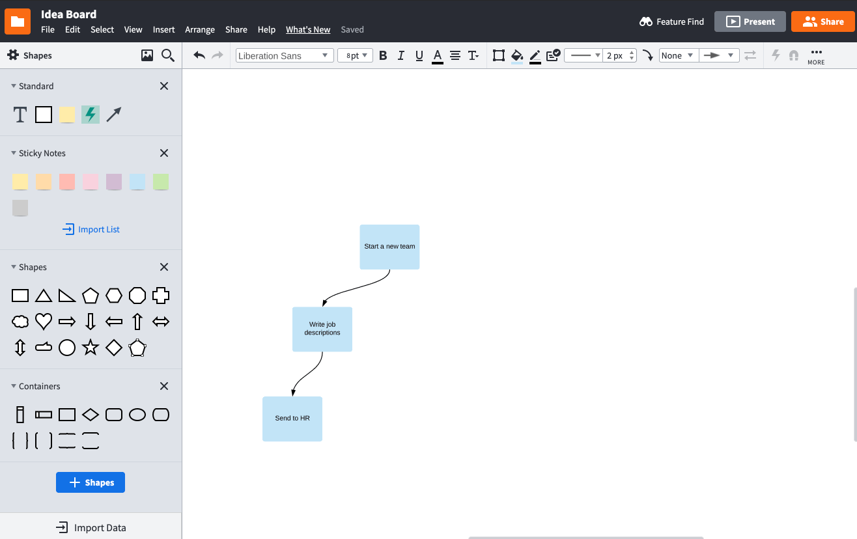This screenshot has height=539, width=857.
Task: Click the Present button
Action: click(x=750, y=21)
